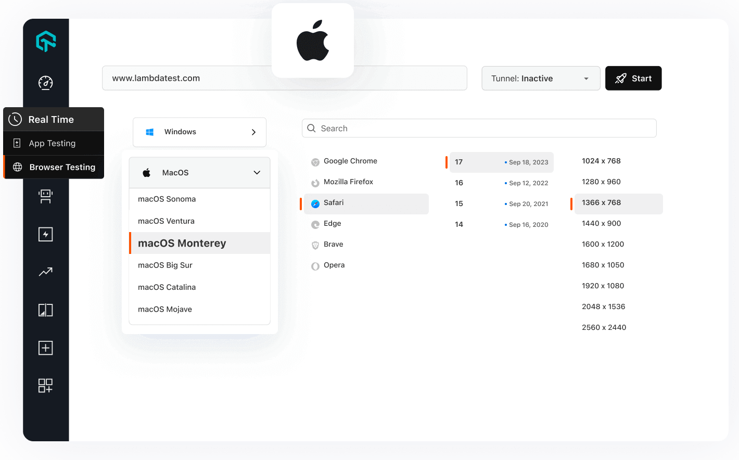Click the plus-square icon in the sidebar
This screenshot has width=739, height=460.
click(45, 348)
